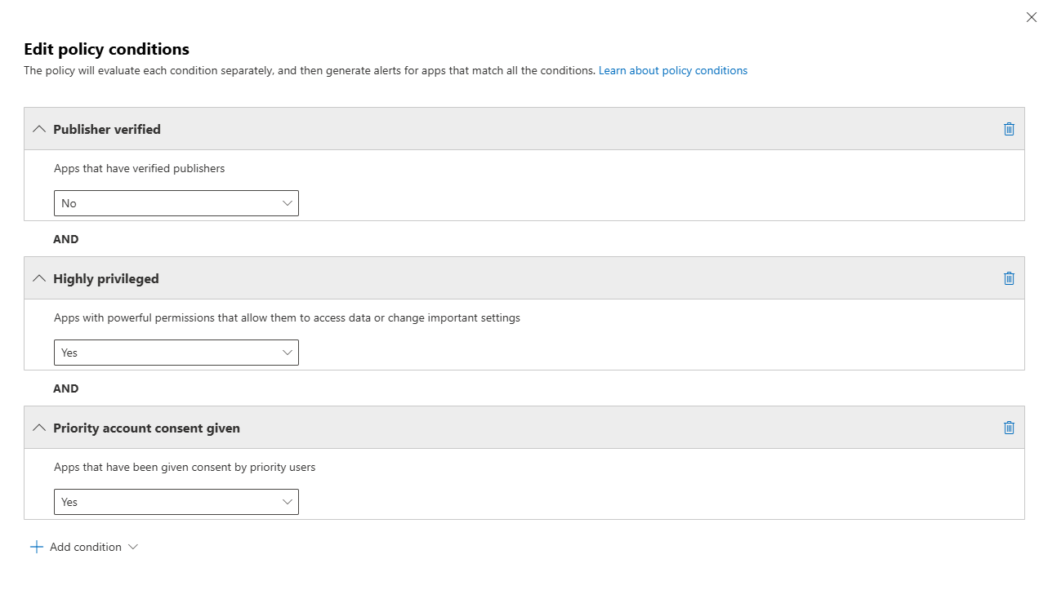
Task: Click the plus icon beside Add condition
Action: [36, 547]
